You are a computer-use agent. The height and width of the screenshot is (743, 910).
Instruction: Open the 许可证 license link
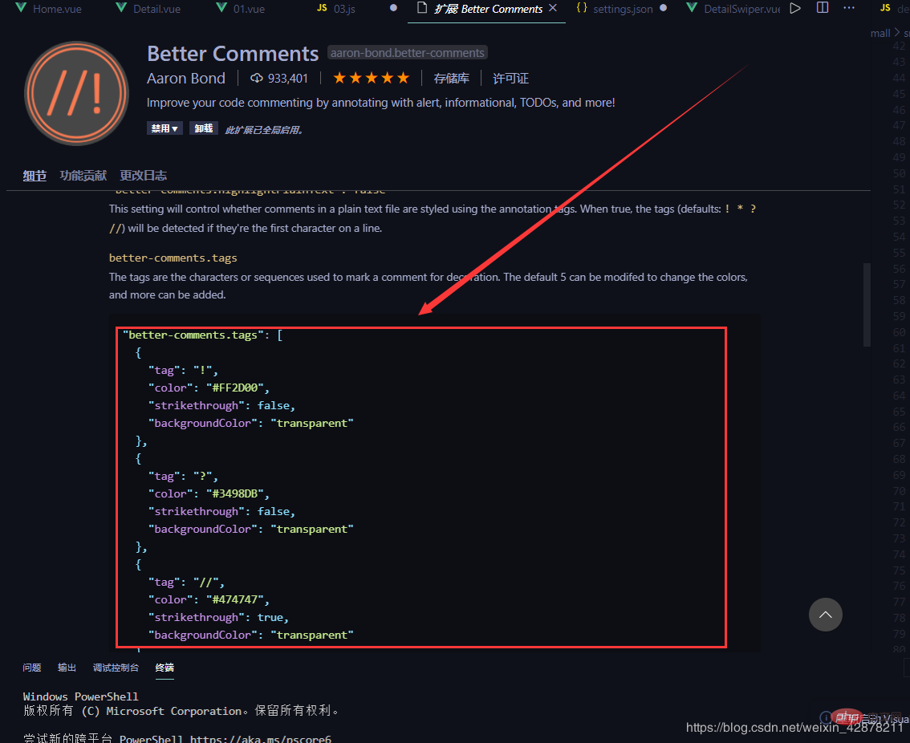[510, 79]
